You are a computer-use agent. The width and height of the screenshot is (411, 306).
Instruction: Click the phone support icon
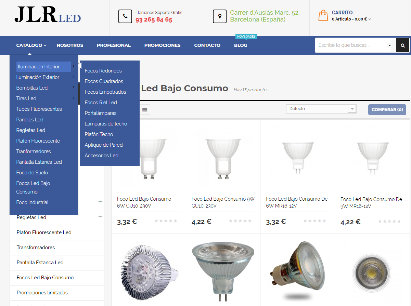[x=125, y=16]
